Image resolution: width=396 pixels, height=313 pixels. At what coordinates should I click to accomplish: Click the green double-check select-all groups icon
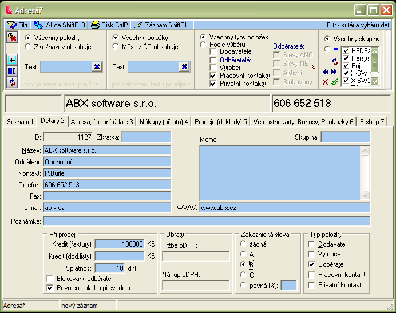334,82
